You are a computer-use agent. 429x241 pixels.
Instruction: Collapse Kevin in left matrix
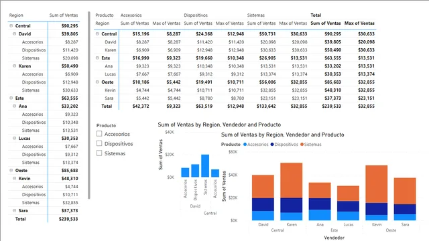[15, 179]
